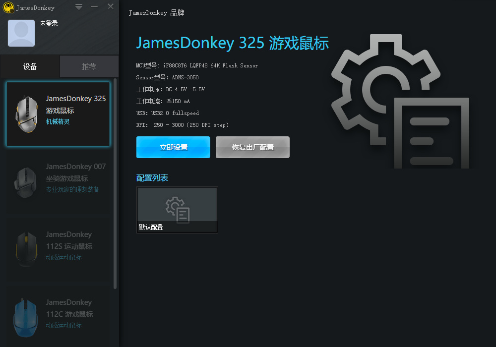Open the title bar dropdown menu arrow
The width and height of the screenshot is (496, 347).
pyautogui.click(x=79, y=7)
